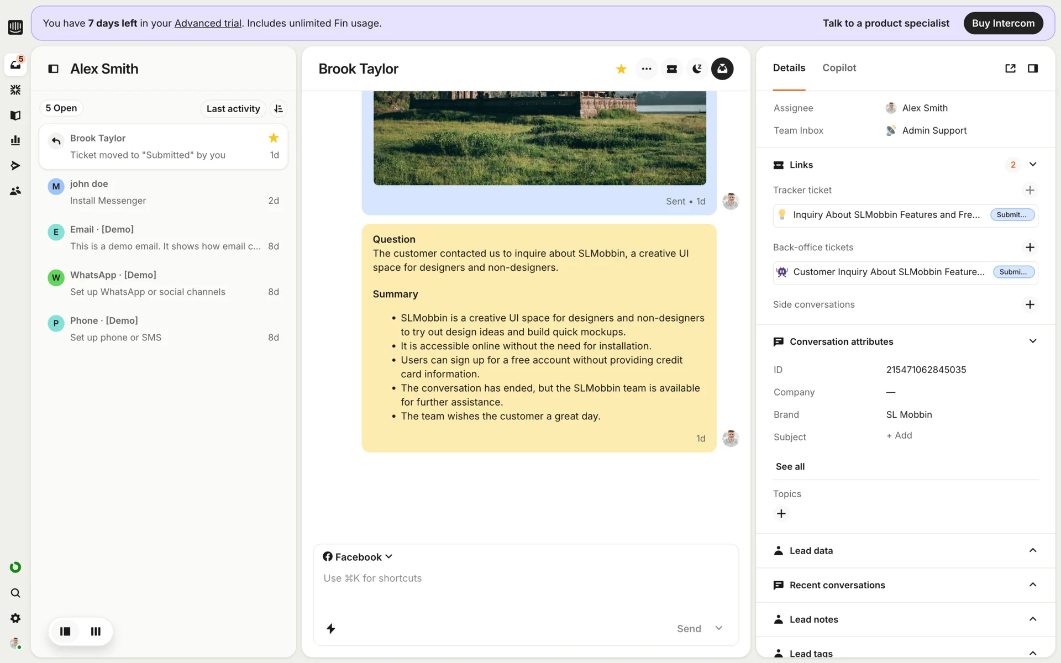Open the Outbound paper-plane icon

(x=15, y=166)
